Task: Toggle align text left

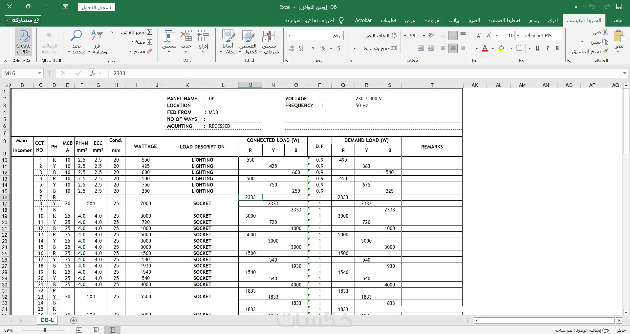Action: click(x=443, y=49)
